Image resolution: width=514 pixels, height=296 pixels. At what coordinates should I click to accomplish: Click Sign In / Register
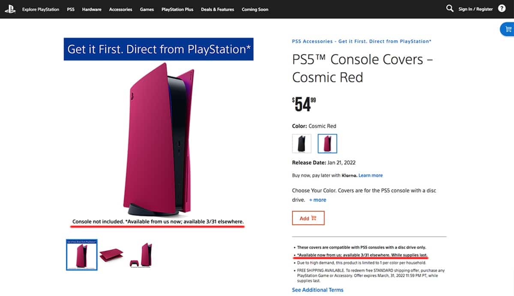coord(475,9)
